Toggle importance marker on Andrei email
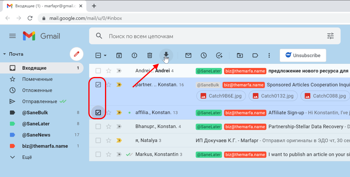 [x=119, y=71]
